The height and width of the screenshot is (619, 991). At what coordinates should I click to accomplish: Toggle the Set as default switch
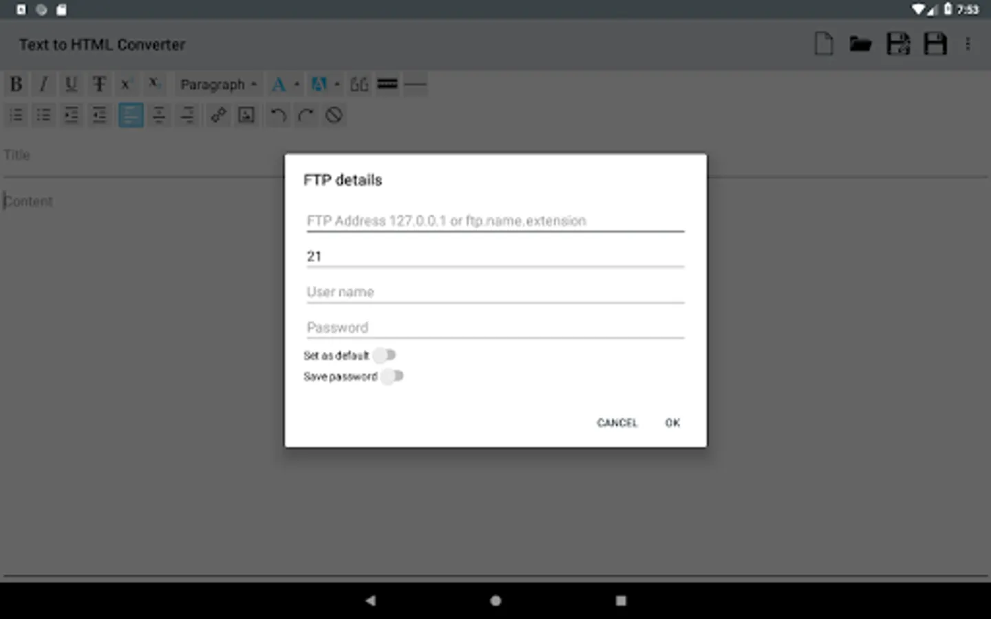click(x=385, y=356)
